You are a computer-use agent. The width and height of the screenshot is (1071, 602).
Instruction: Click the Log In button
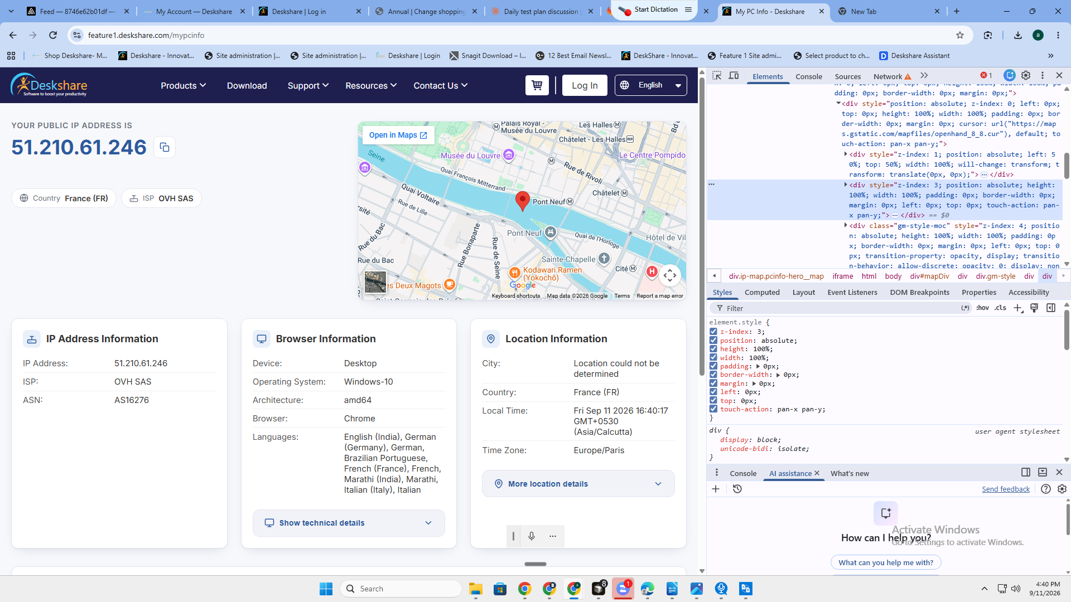585,85
